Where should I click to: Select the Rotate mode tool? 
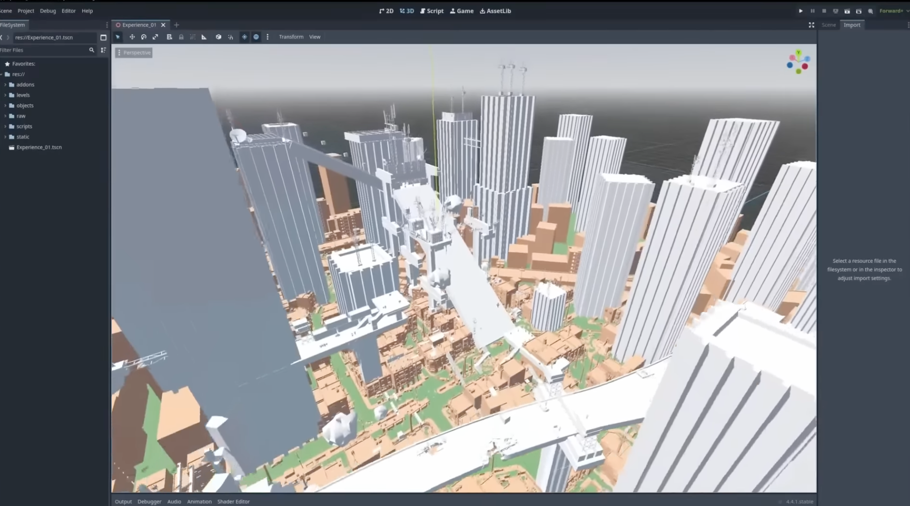tap(144, 37)
